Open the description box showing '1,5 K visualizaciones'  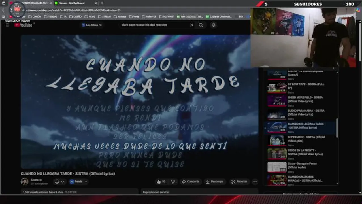[x=80, y=192]
